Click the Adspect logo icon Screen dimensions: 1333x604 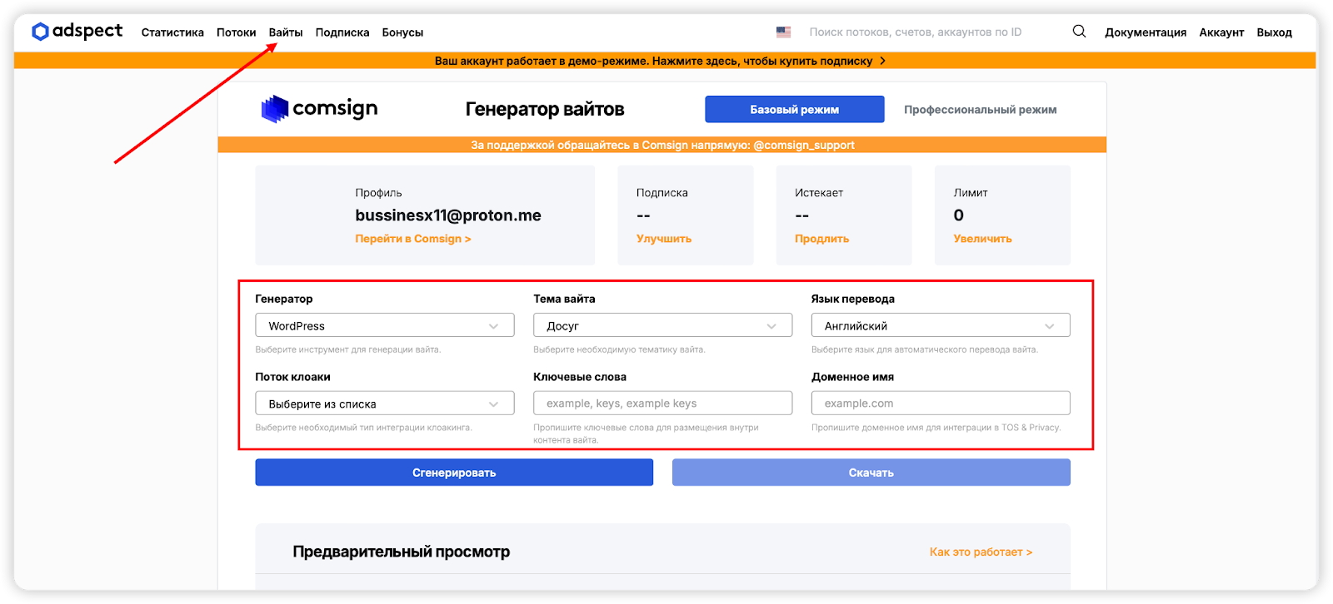point(40,32)
